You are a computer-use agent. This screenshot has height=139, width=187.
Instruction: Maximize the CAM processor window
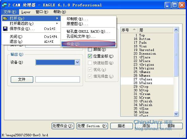(x=175, y=5)
